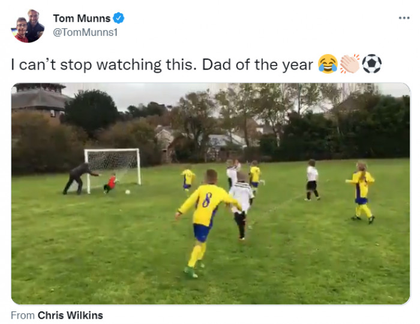Open Tom Munns profile picture
Viewport: 420px width, 324px height.
[28, 26]
